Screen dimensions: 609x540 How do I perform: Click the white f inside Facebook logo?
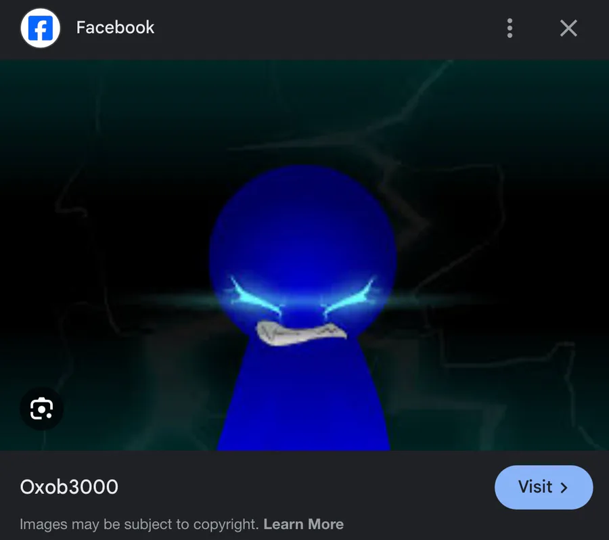point(41,28)
